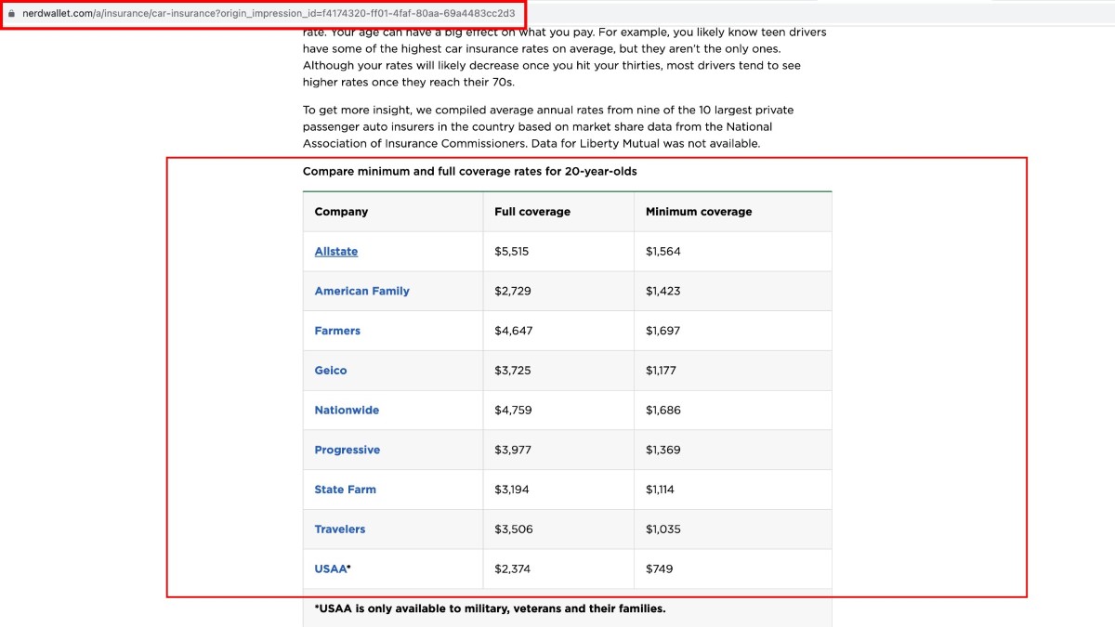Screen dimensions: 1115x627
Task: Open the USAA link
Action: pyautogui.click(x=331, y=568)
